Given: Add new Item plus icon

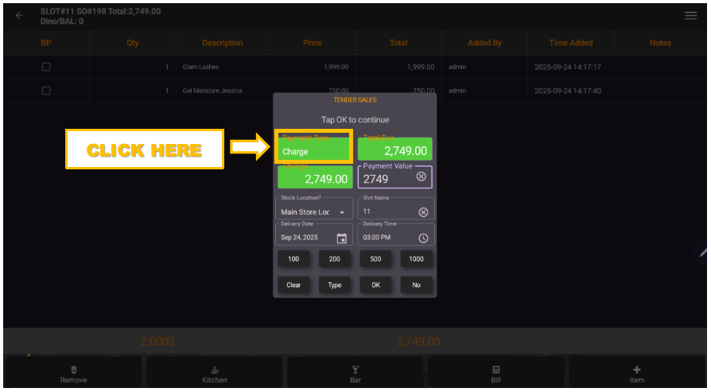Looking at the screenshot, I should (637, 370).
